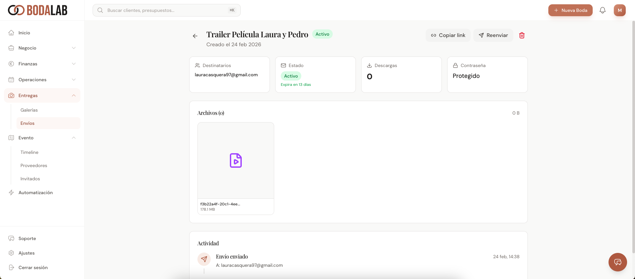Open Galerías in the sidebar
The image size is (635, 279).
click(x=29, y=110)
